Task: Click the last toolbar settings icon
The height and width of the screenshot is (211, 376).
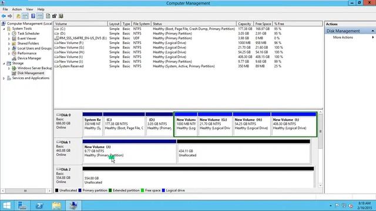Action: coord(61,16)
